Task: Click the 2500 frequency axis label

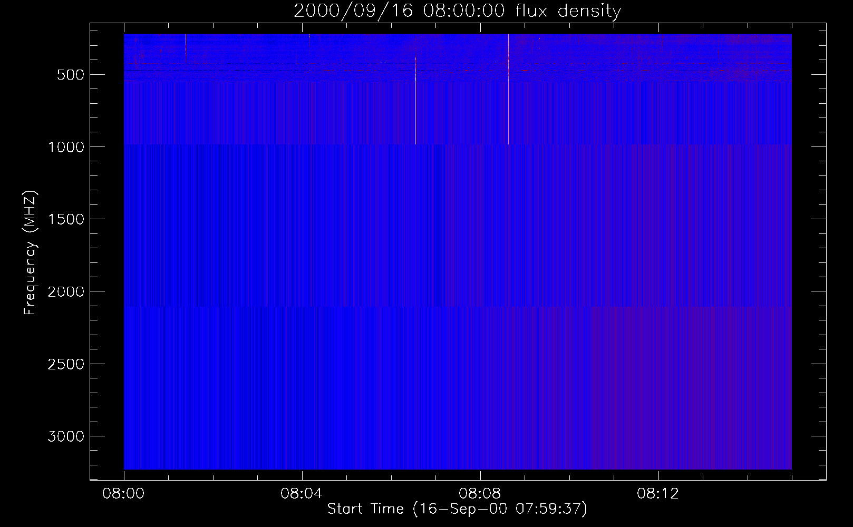Action: [x=66, y=364]
